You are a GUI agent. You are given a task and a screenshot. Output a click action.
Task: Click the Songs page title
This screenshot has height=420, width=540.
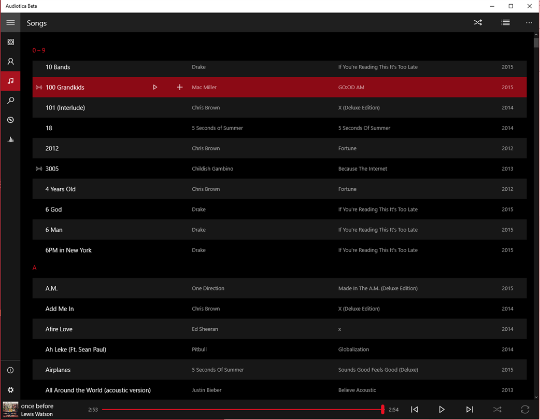37,23
